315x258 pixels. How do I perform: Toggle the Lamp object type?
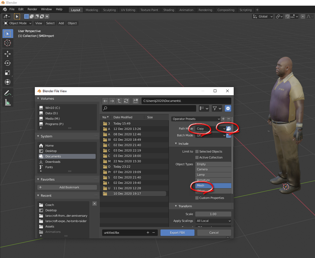coord(213,175)
